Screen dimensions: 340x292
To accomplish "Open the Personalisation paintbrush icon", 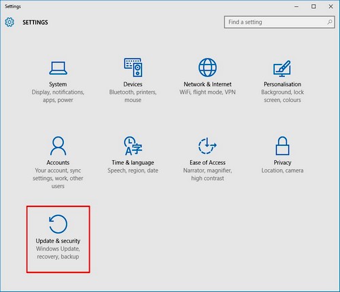I will 282,69.
